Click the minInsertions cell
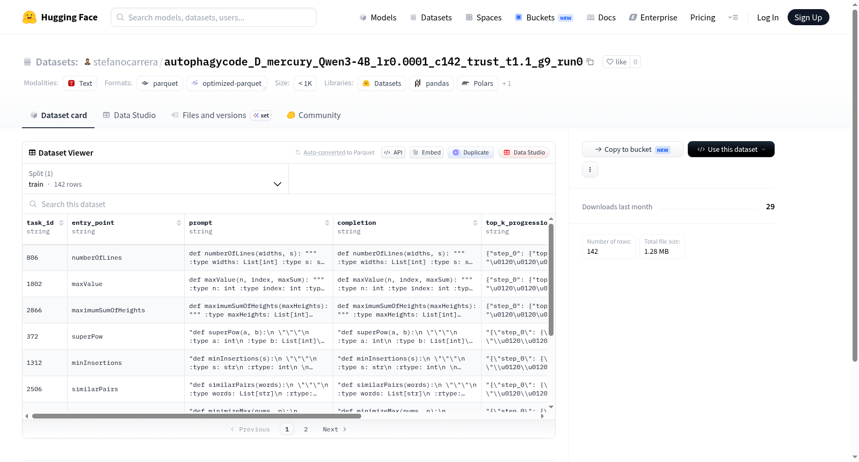The width and height of the screenshot is (859, 462). 126,363
